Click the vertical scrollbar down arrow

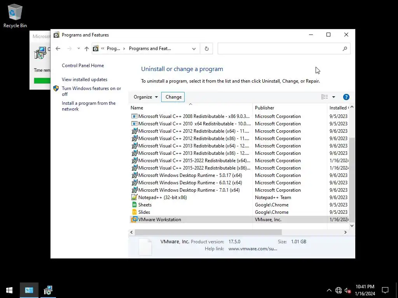pyautogui.click(x=352, y=225)
